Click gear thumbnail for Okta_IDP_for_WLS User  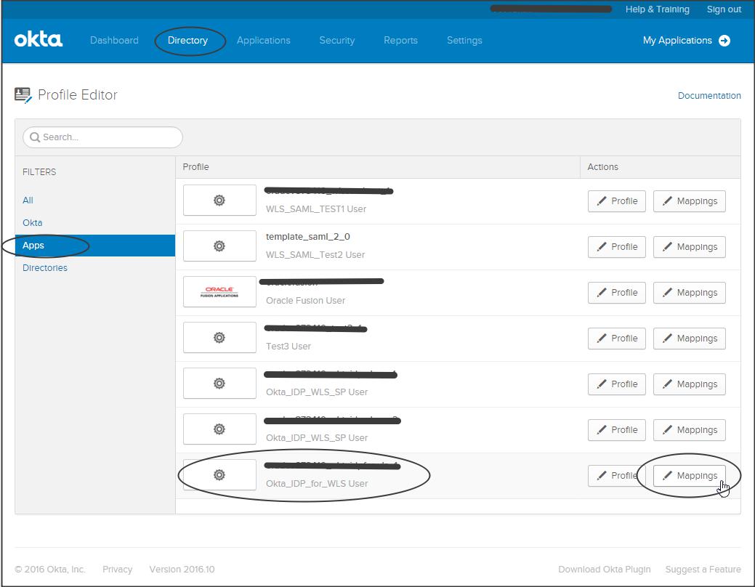click(219, 475)
